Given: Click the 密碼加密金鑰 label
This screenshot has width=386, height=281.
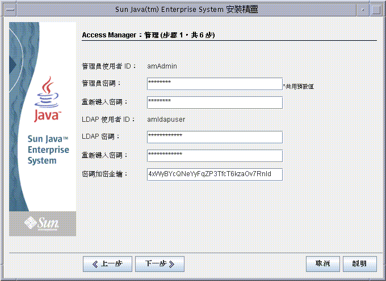Looking at the screenshot, I should click(x=105, y=174).
